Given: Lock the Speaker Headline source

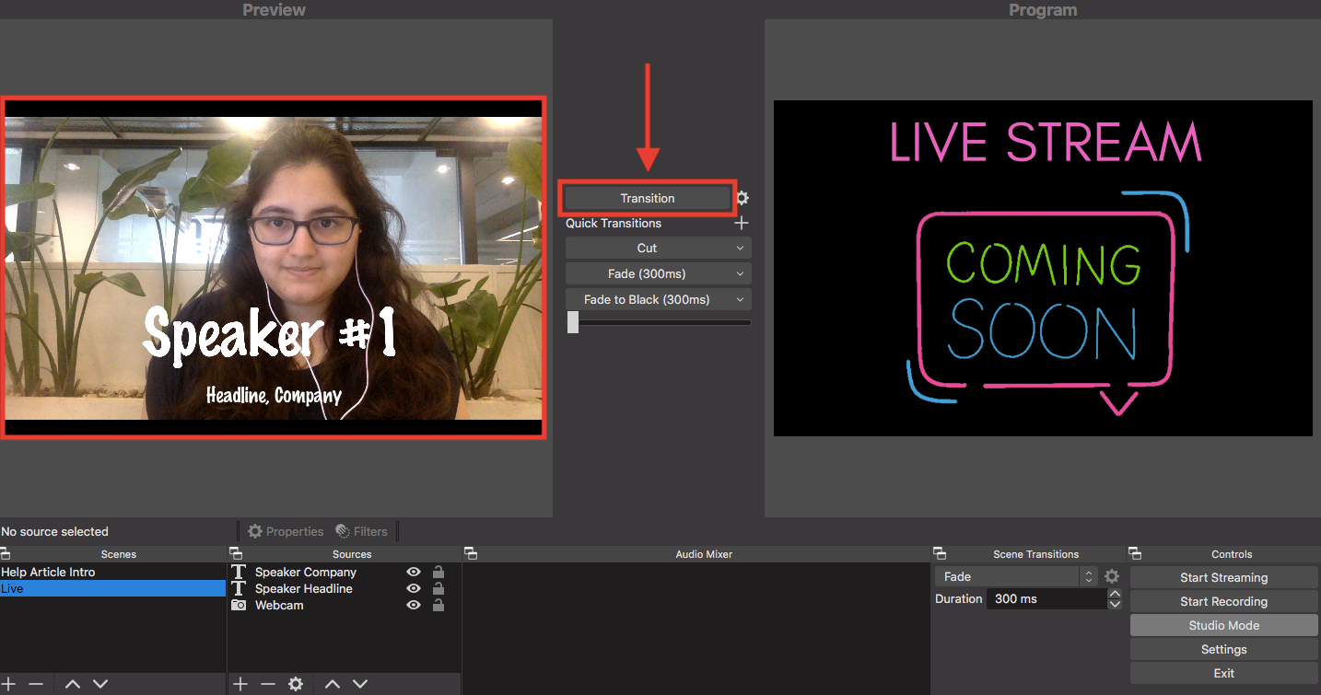Looking at the screenshot, I should [438, 588].
